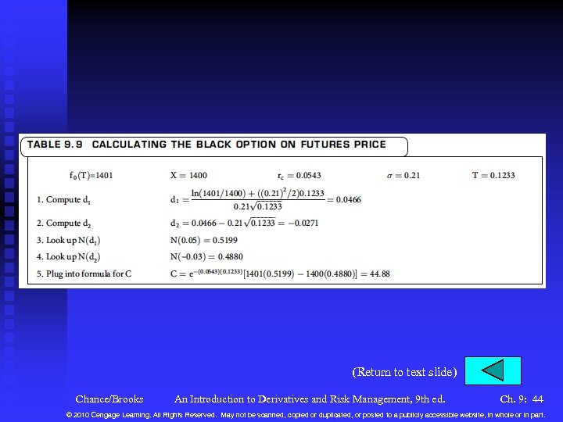Click the value 'T = 0.1233'
The height and width of the screenshot is (422, 563).
pyautogui.click(x=493, y=175)
